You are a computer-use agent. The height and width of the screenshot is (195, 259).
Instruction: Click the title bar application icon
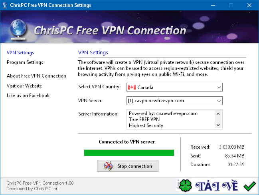(x=5, y=5)
